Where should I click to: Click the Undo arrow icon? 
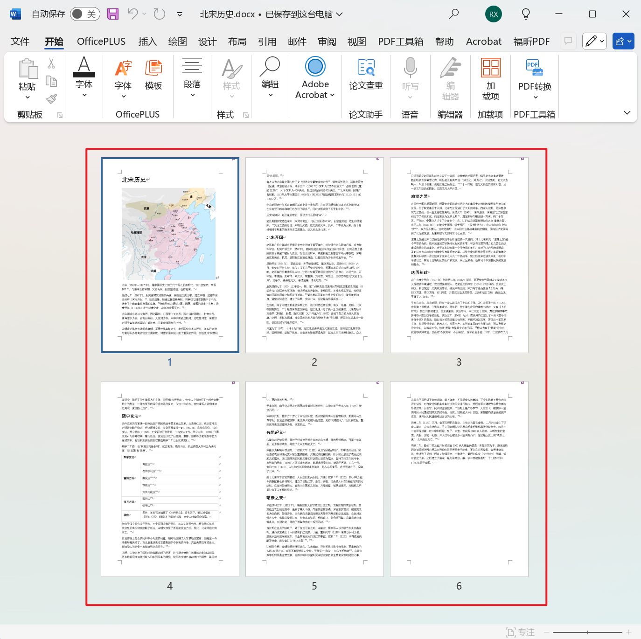132,14
